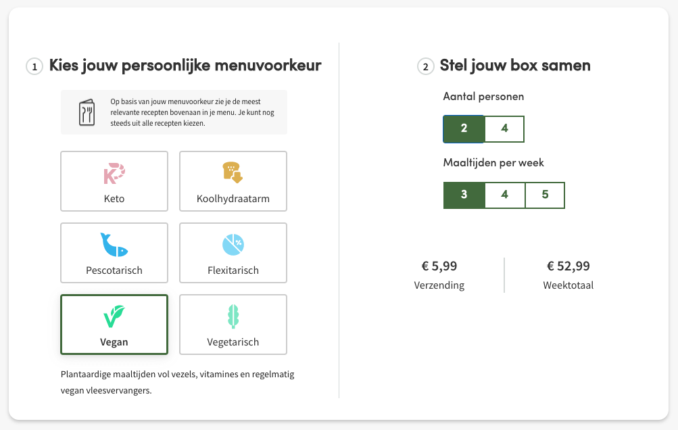Select the Koolhydraatarm preference label

pyautogui.click(x=233, y=199)
